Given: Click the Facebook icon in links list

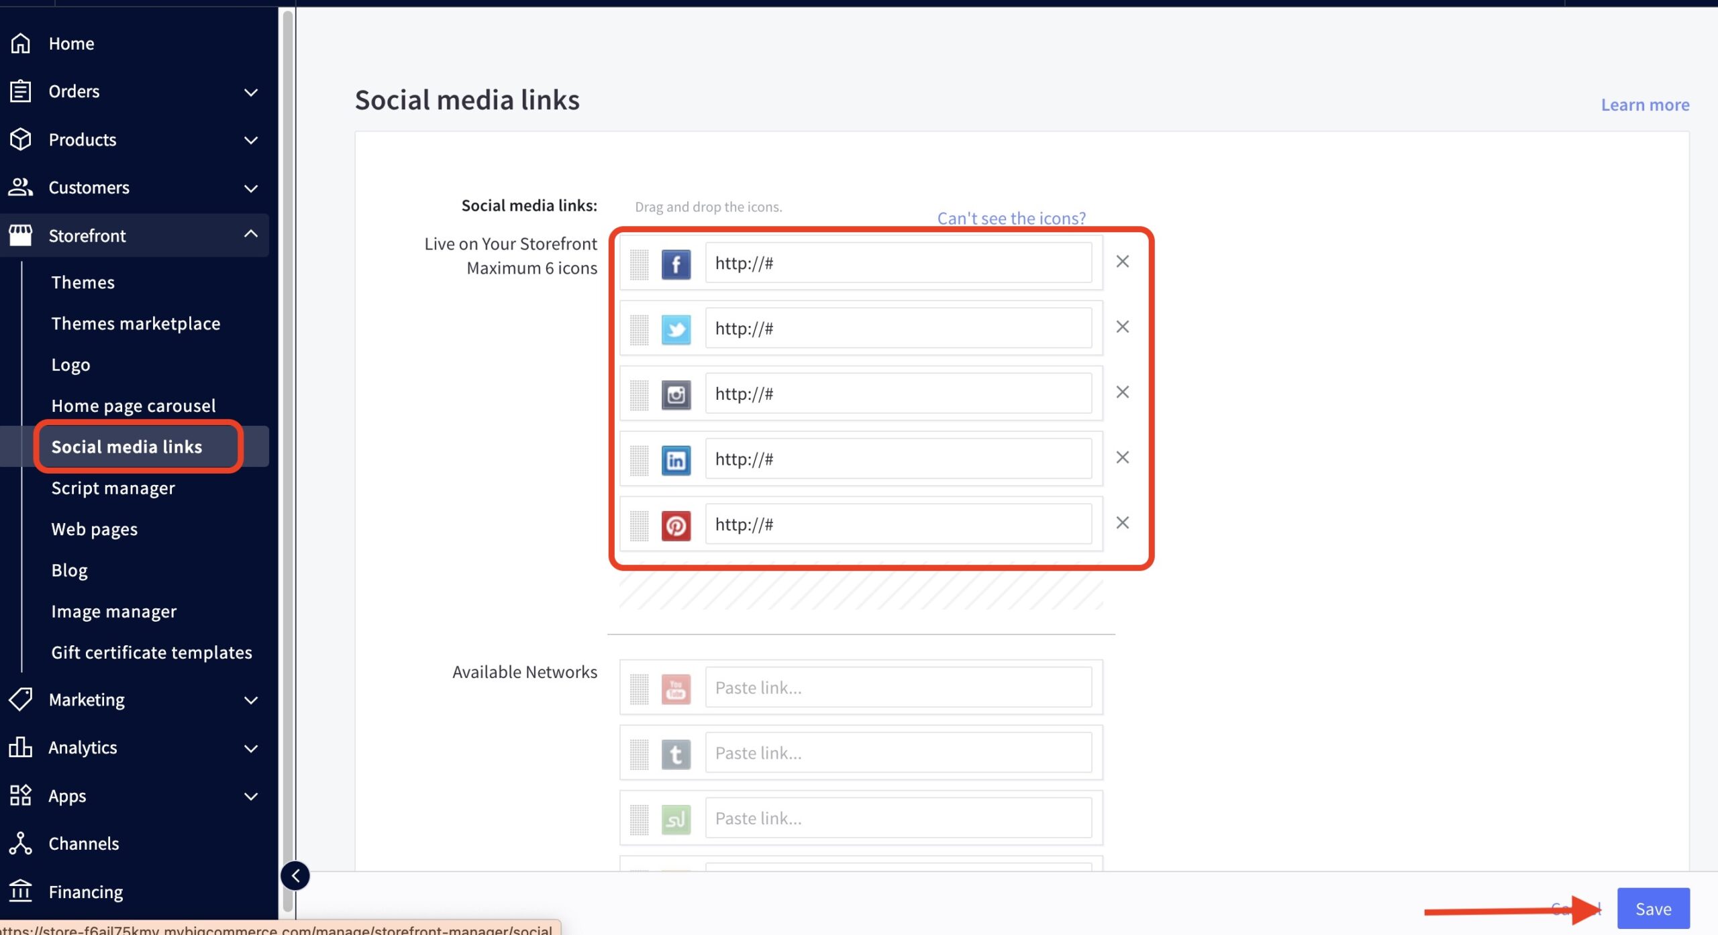Looking at the screenshot, I should tap(676, 264).
